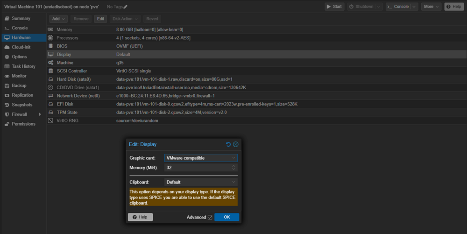The height and width of the screenshot is (234, 467).
Task: Click the Edit button in toolbar
Action: 101,19
